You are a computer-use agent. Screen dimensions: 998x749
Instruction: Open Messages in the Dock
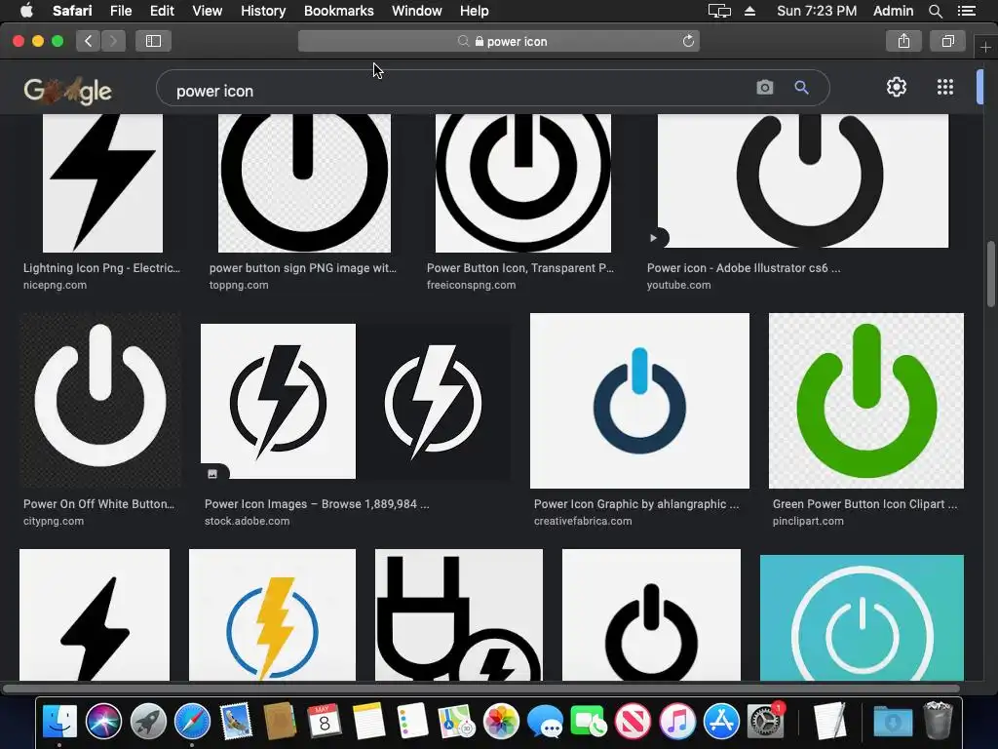tap(545, 723)
